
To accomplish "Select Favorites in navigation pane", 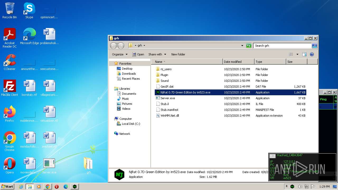I will click(x=123, y=64).
